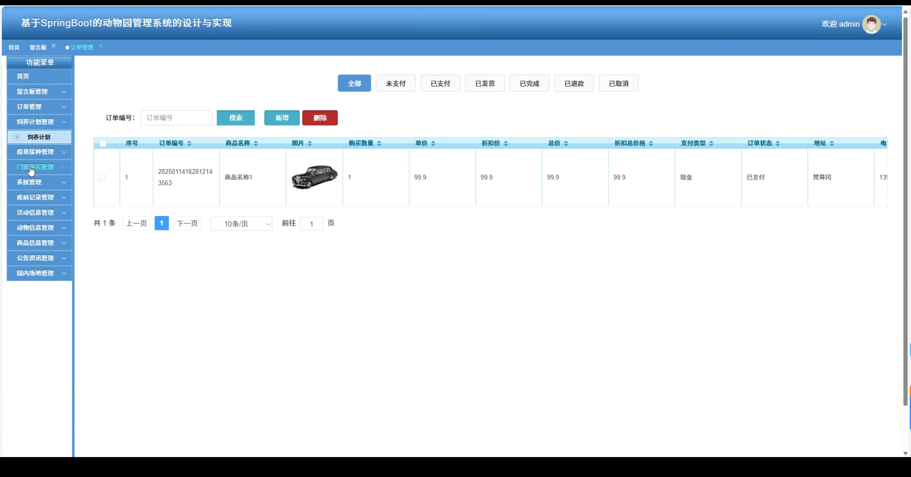Close the 订单管理 tab
This screenshot has width=911, height=477.
(x=101, y=46)
